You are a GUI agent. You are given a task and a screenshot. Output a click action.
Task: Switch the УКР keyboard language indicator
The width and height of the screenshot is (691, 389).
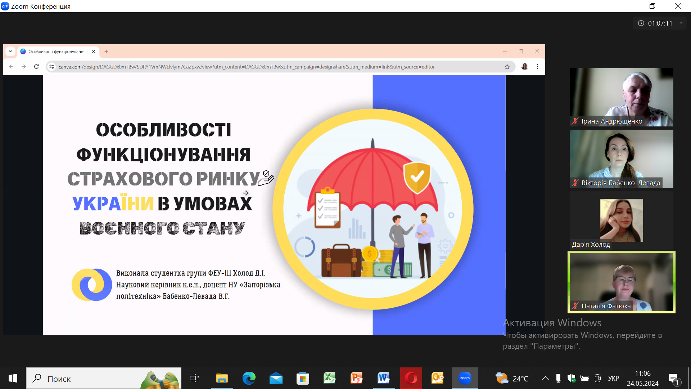click(x=613, y=378)
